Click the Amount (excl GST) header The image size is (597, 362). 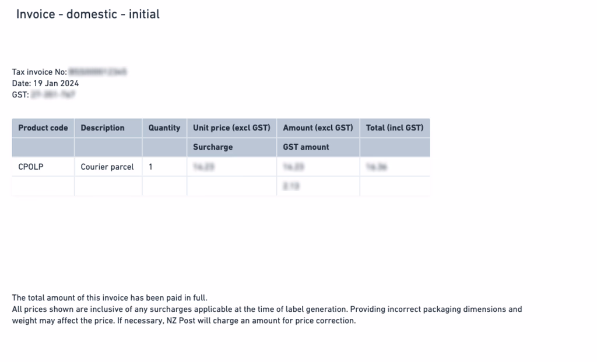pyautogui.click(x=318, y=128)
